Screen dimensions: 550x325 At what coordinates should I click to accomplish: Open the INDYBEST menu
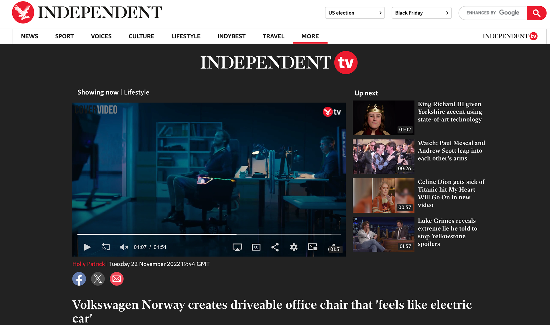(231, 36)
